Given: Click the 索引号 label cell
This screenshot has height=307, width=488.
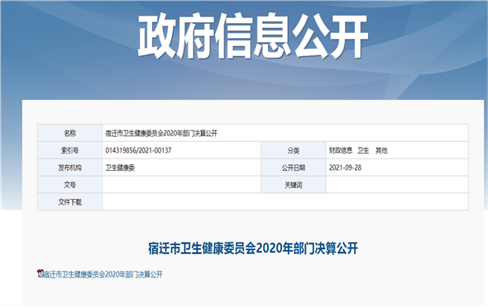Looking at the screenshot, I should coord(70,150).
